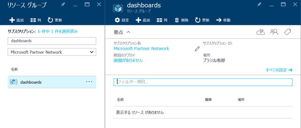Click the 展開がありません deployment link
301x128 pixels.
[x=128, y=60]
